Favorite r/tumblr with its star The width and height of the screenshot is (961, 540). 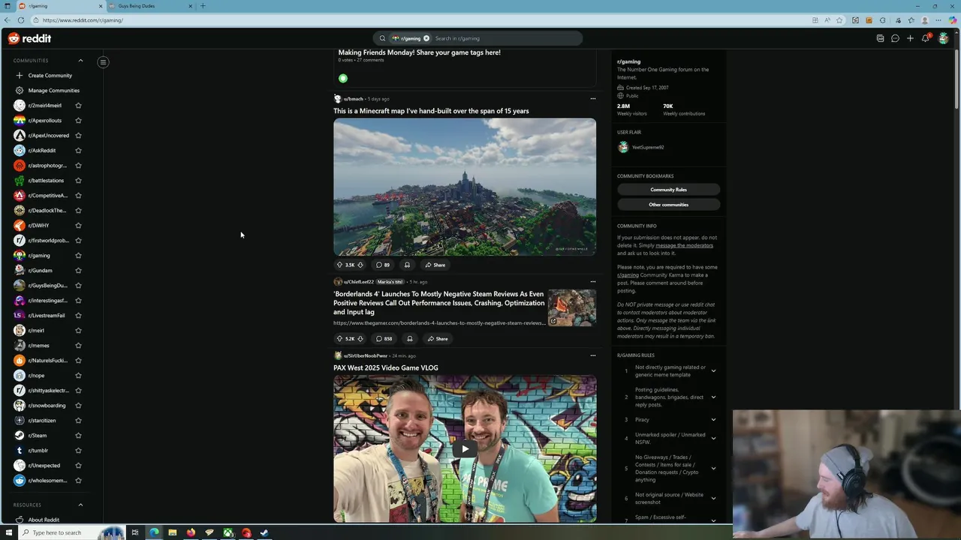78,450
